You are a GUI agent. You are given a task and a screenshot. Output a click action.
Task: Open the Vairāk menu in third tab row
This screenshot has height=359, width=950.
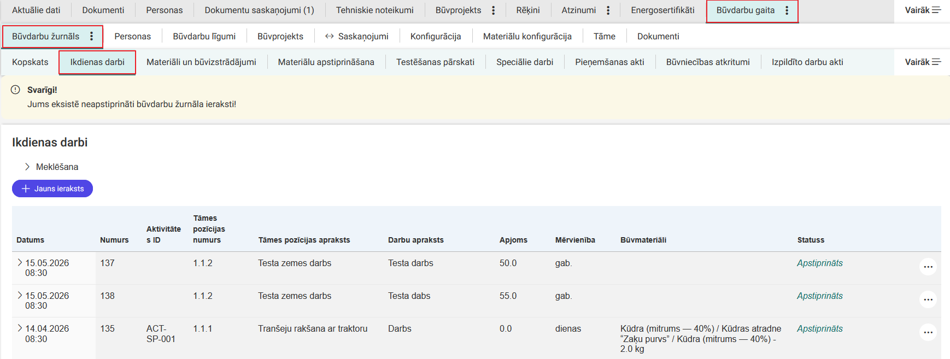click(x=923, y=62)
